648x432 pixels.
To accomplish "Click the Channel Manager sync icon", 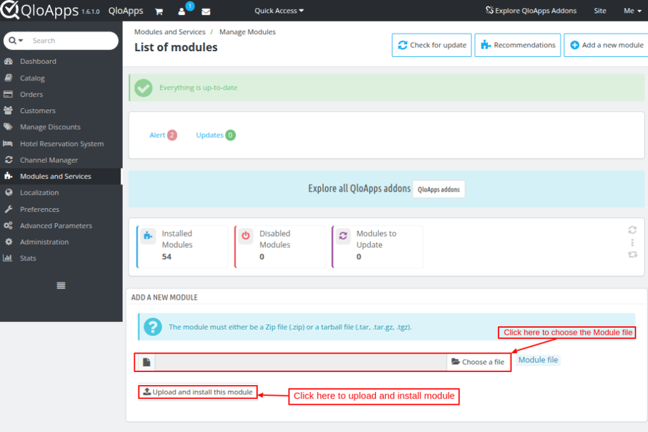I will (x=9, y=159).
